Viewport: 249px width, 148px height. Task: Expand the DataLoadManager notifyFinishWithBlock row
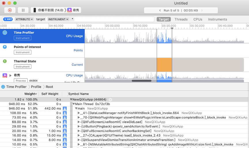(79, 113)
